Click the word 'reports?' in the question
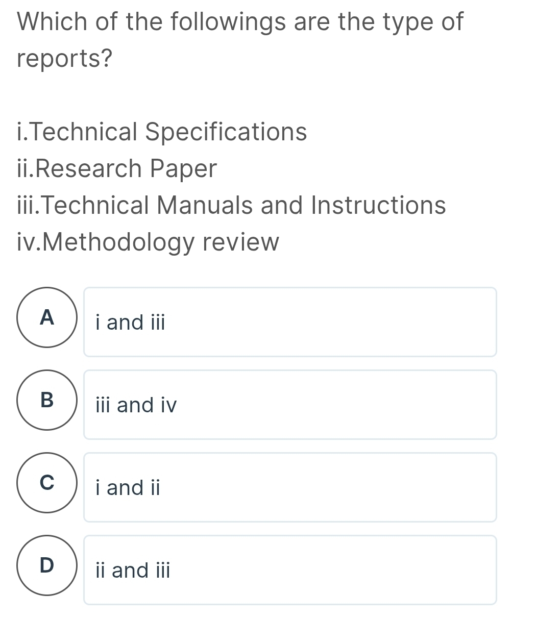The image size is (536, 644). [64, 57]
